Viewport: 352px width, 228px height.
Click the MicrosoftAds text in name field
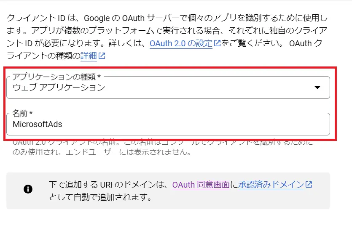coord(37,124)
